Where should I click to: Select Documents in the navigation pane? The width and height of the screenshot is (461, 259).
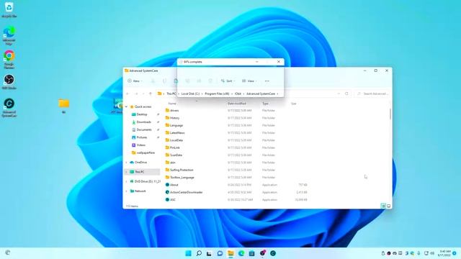(144, 129)
